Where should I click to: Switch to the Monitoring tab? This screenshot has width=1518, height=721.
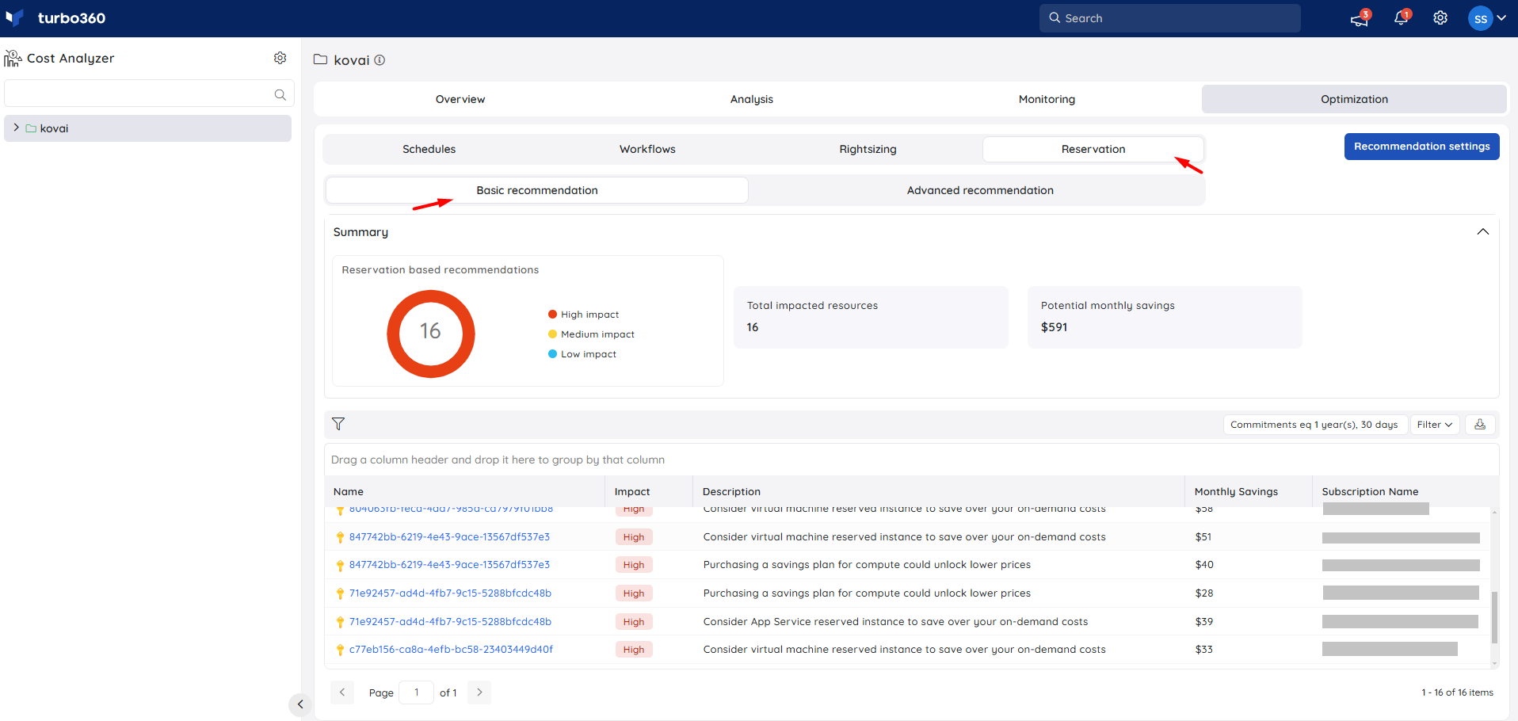(1047, 99)
